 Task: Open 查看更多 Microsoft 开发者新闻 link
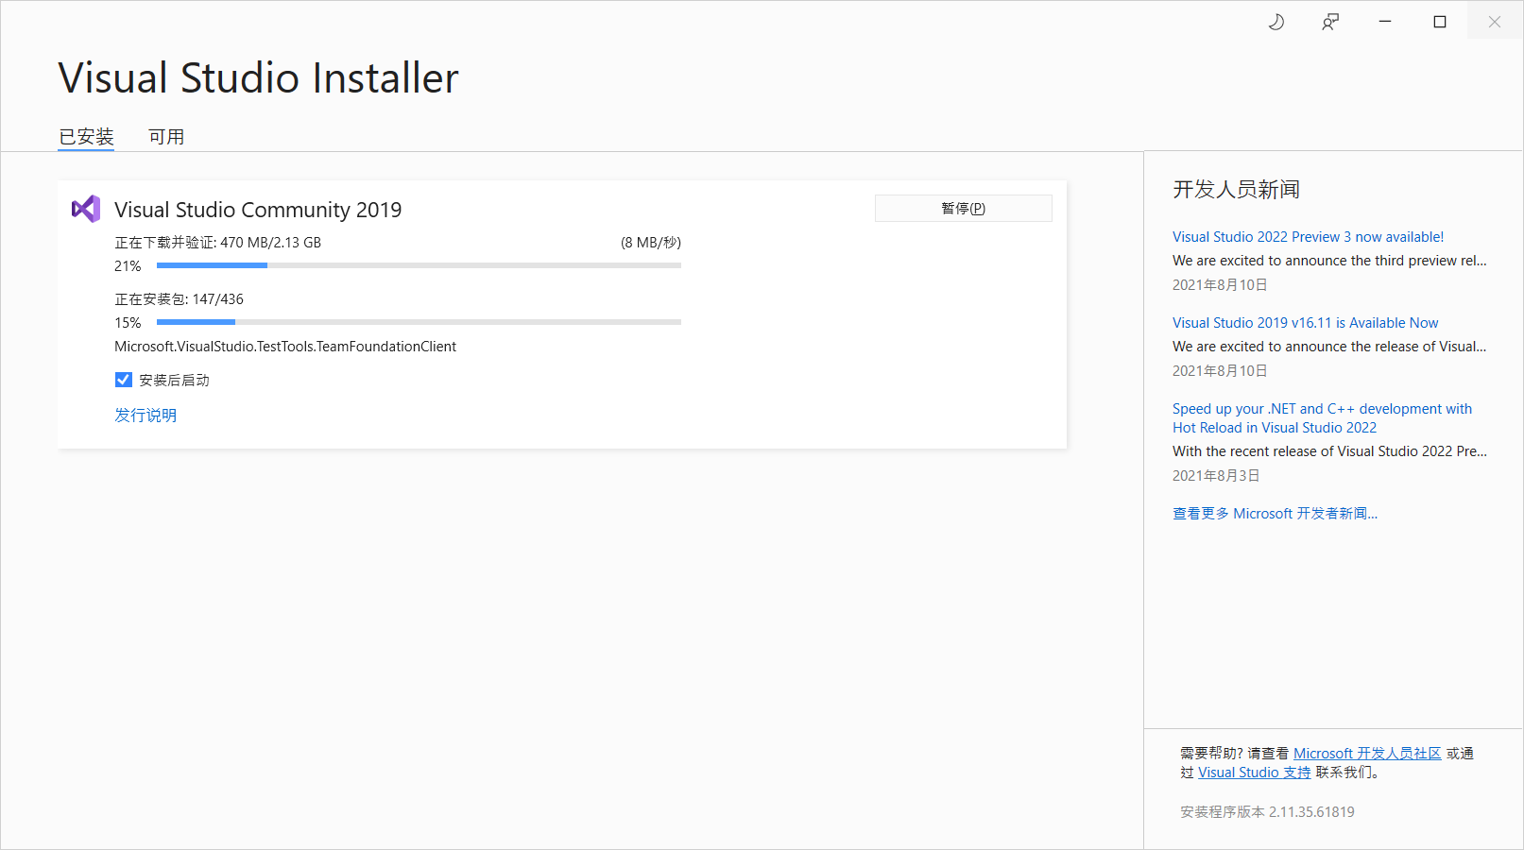(x=1275, y=514)
